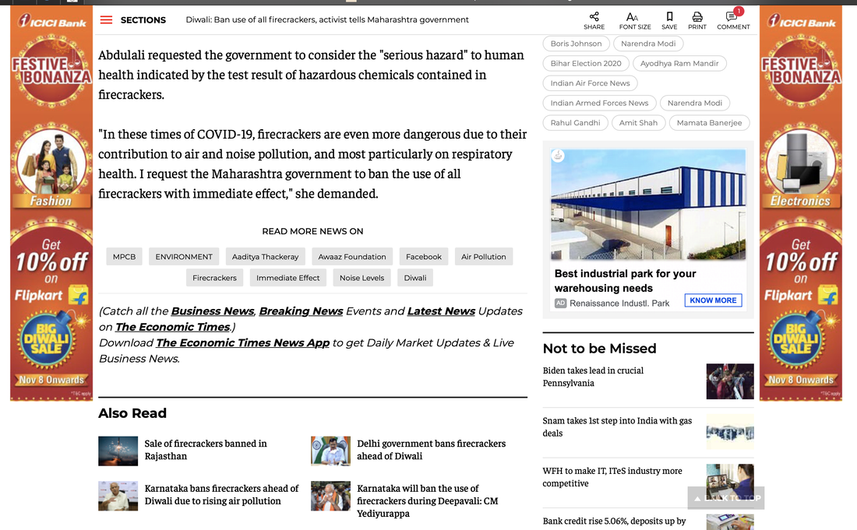Select the Air Pollution topic tag

(483, 257)
